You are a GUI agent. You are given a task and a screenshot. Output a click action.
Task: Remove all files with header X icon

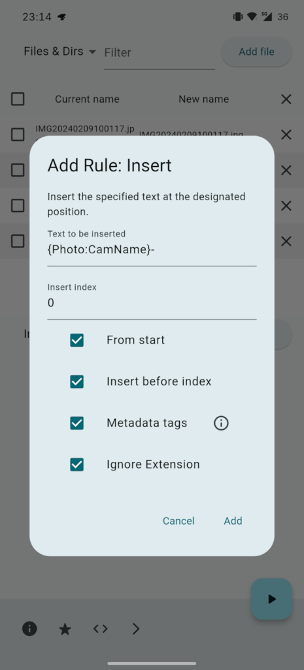286,99
